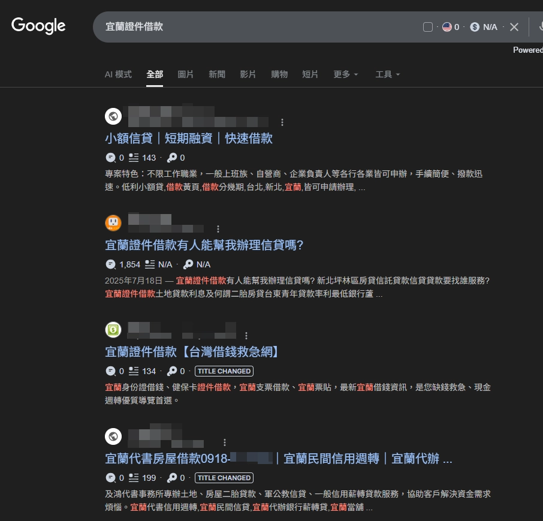
Task: Select the 全部 tab
Action: [155, 74]
